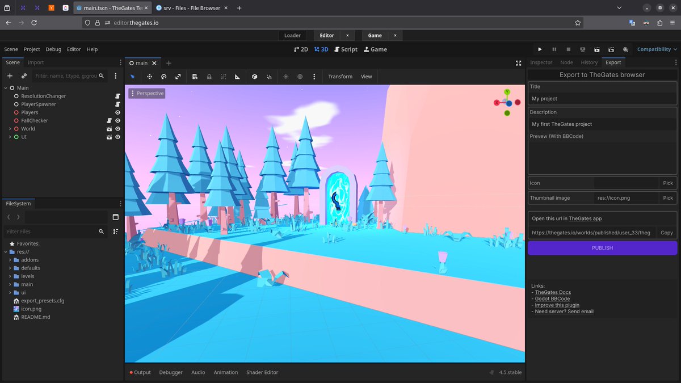Screen dimensions: 681x383
Task: Run the project with the Play button
Action: click(540, 49)
